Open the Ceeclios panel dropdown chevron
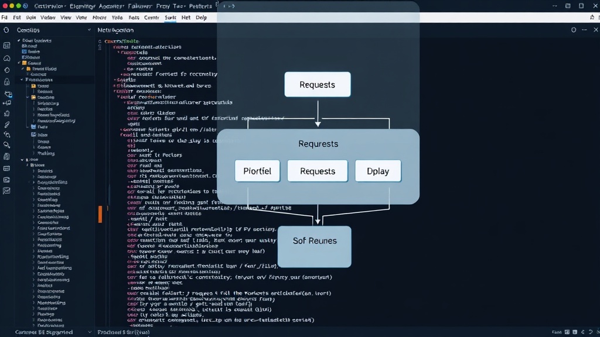Image resolution: width=600 pixels, height=337 pixels. pos(89,30)
